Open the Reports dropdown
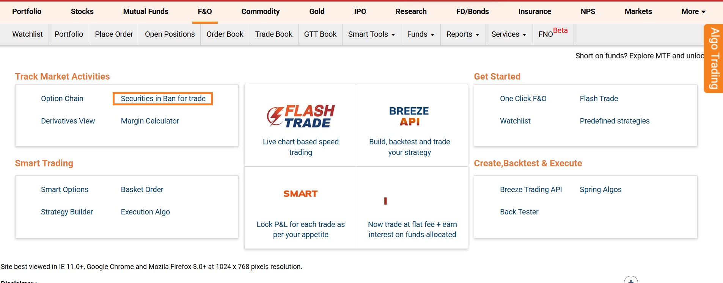Screen dimensions: 723x283 click(x=462, y=34)
